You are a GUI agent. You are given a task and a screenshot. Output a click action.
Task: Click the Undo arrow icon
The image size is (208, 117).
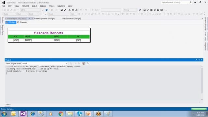point(81,10)
